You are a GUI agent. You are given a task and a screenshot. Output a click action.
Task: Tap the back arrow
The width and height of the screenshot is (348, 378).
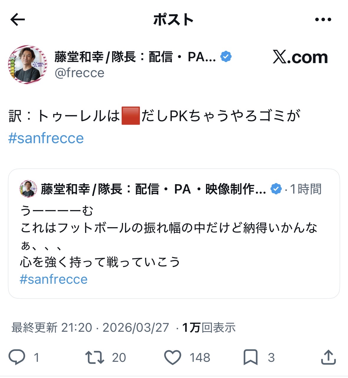18,20
